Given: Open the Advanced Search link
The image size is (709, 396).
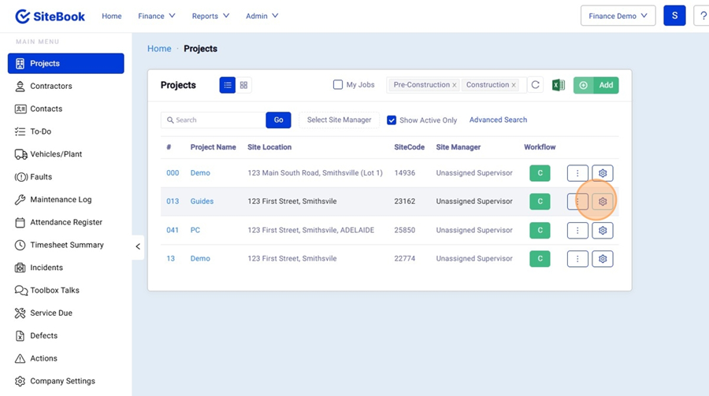Looking at the screenshot, I should point(498,120).
